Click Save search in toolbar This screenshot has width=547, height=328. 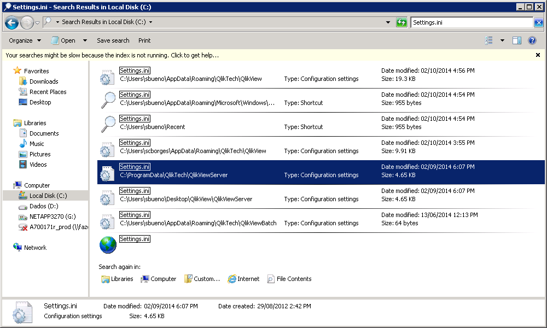tap(113, 40)
